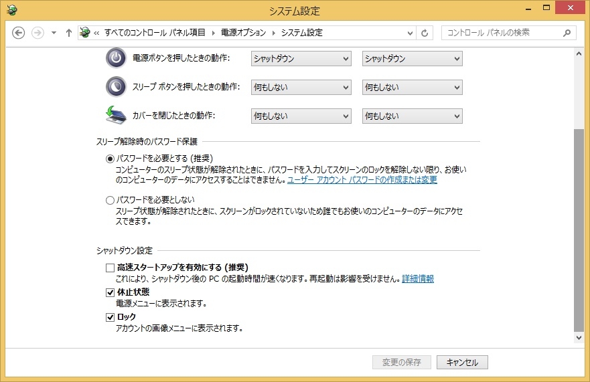Screen dimensions: 590x382
Task: Expand address bar history dropdown
Action: [410, 33]
